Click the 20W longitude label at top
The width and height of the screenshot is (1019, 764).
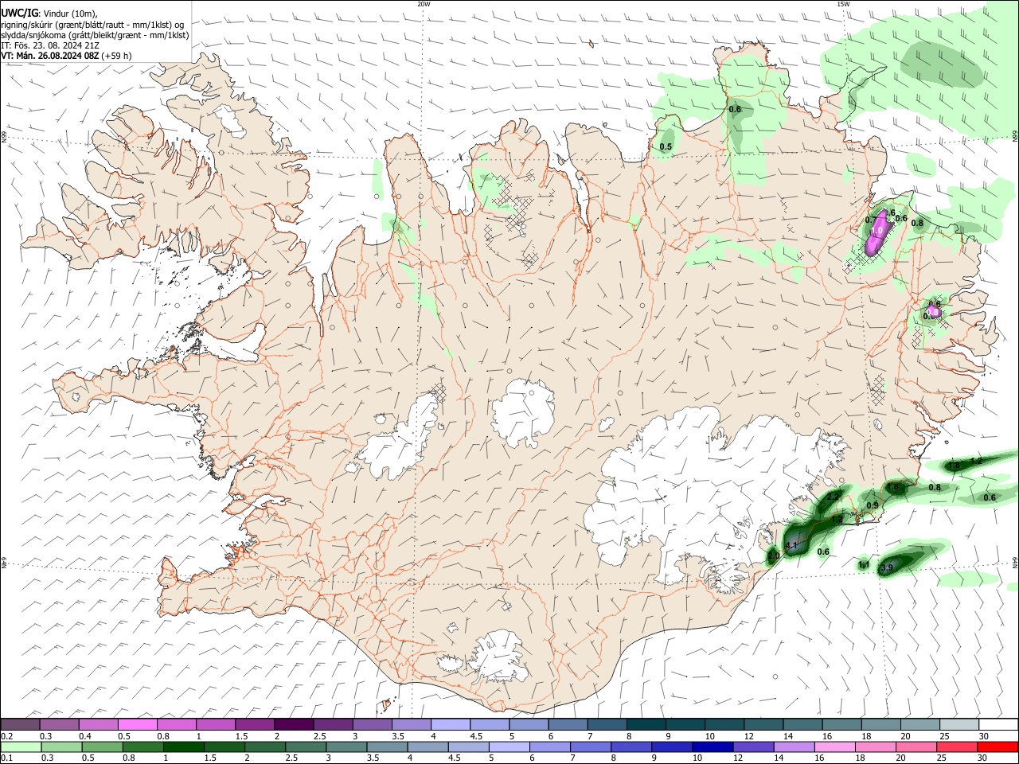pyautogui.click(x=424, y=4)
